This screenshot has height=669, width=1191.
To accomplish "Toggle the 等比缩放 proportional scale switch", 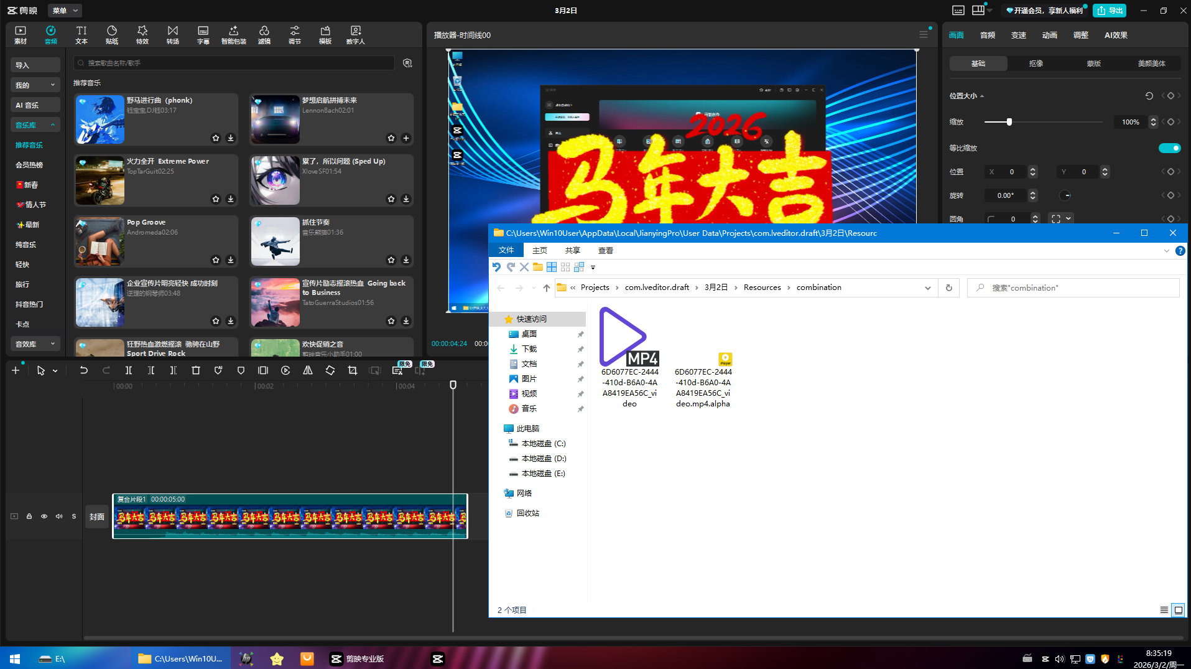I will coord(1170,148).
